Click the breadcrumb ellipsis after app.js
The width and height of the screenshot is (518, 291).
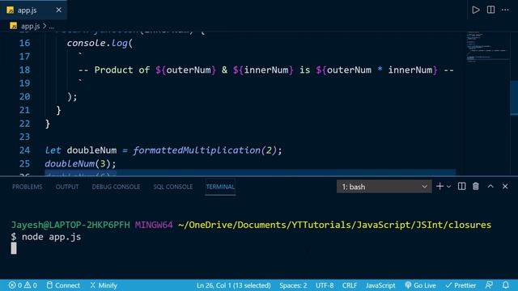click(52, 27)
